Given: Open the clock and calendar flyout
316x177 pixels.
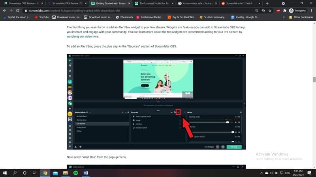Looking at the screenshot, I should (x=298, y=173).
